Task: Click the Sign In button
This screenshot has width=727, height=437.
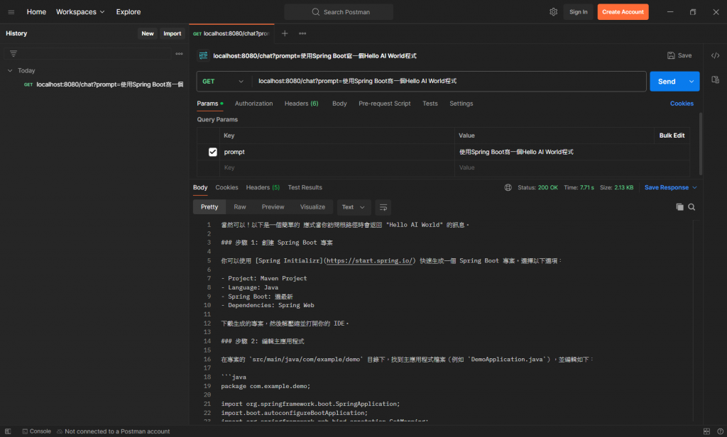Action: (578, 12)
